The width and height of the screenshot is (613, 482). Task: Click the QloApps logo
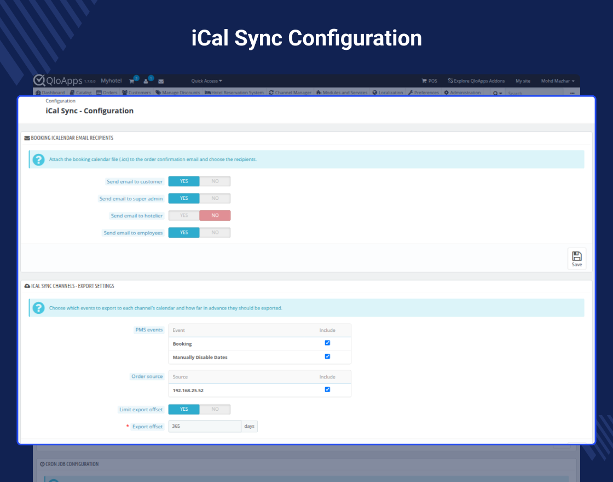coord(58,81)
